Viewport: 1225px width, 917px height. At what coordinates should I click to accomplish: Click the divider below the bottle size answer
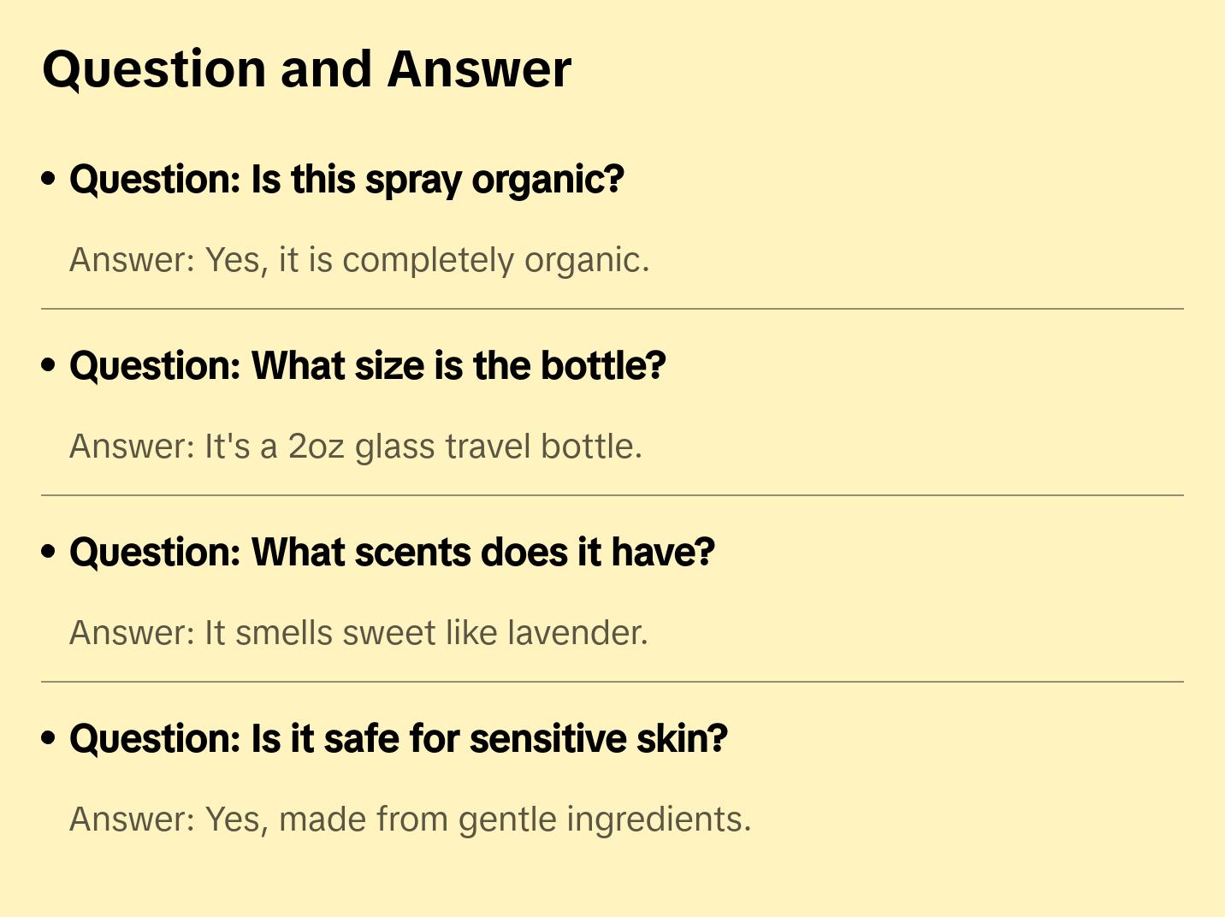click(612, 495)
